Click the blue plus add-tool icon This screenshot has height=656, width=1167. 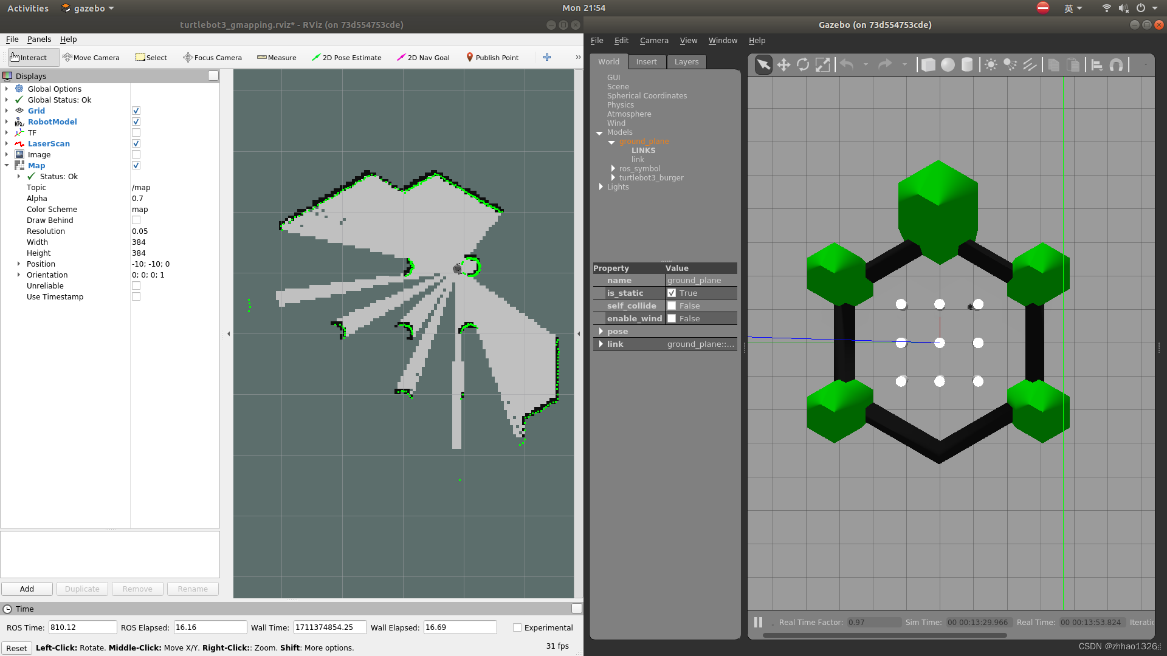pyautogui.click(x=547, y=57)
